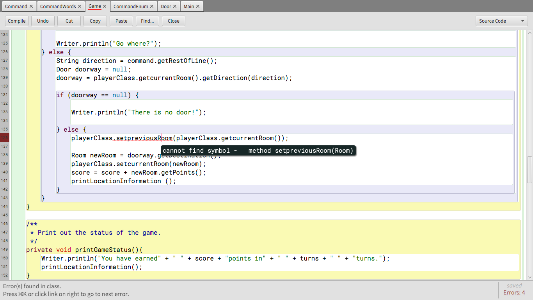Click the 'saved' status label
This screenshot has height=300, width=533.
point(514,285)
